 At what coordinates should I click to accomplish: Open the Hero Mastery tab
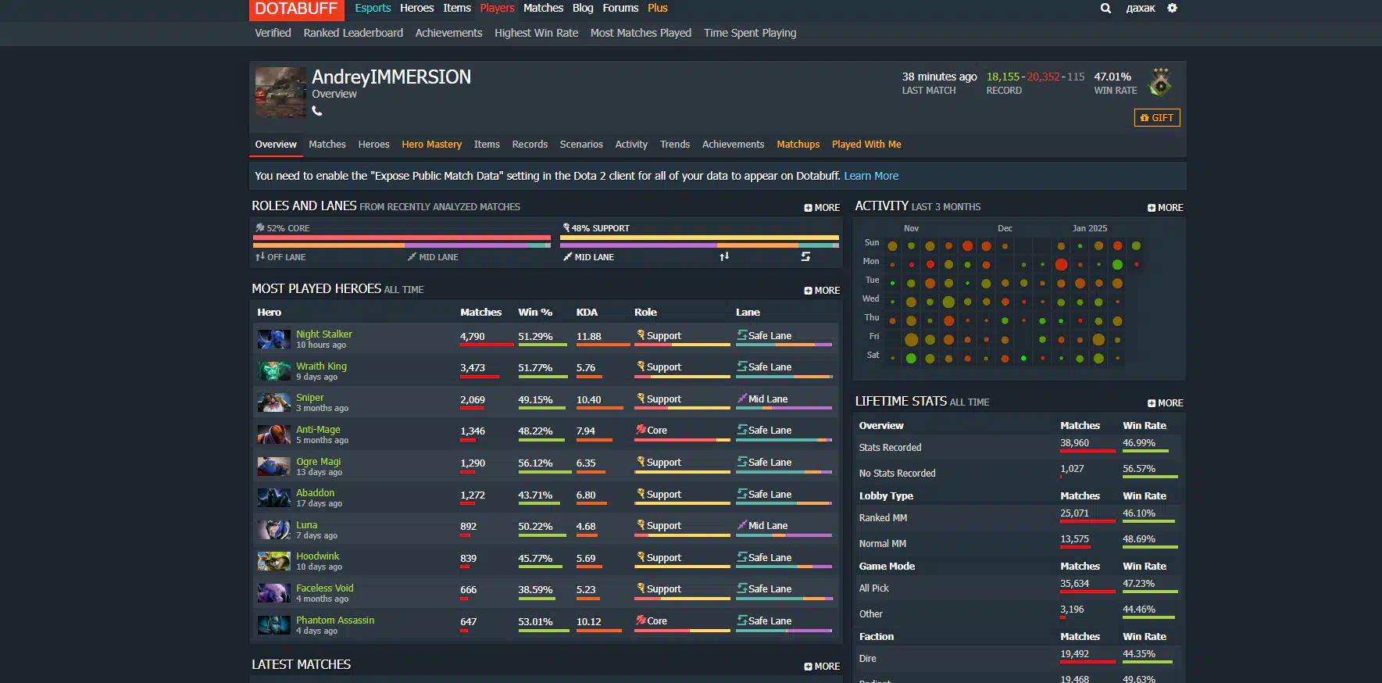(431, 145)
